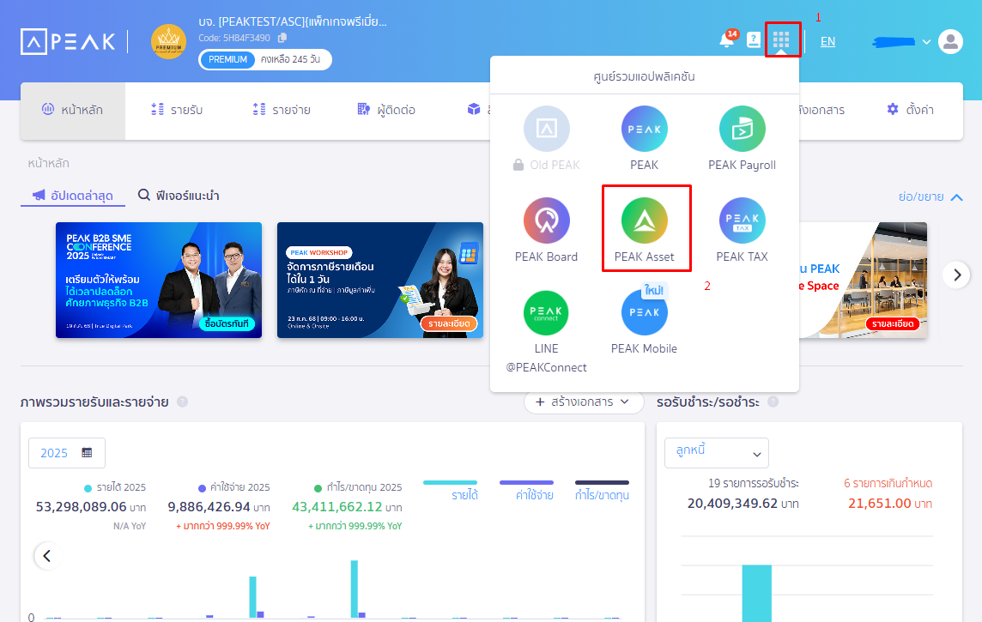Open the PEAK Payroll app
Screen dimensions: 982x622
[x=742, y=130]
